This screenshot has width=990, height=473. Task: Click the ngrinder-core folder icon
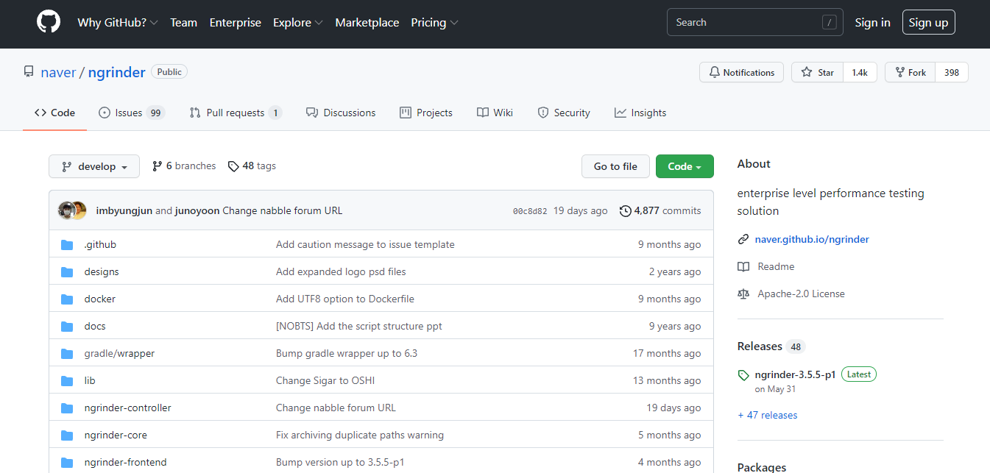tap(67, 435)
